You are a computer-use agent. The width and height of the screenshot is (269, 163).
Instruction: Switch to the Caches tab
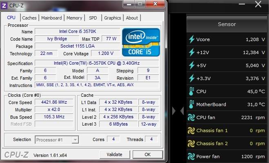coord(29,18)
